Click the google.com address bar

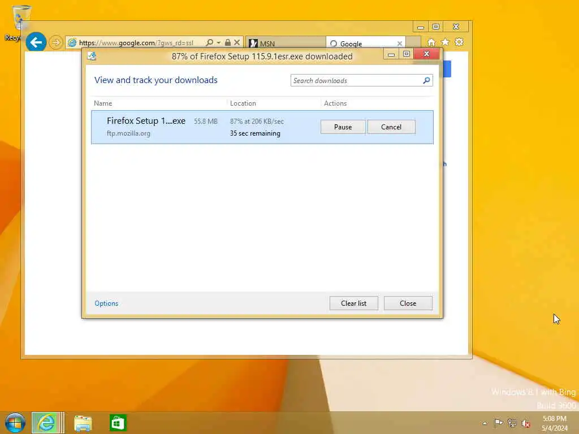[x=136, y=43]
